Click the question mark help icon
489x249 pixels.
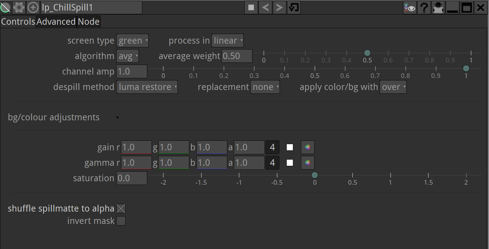tap(424, 7)
